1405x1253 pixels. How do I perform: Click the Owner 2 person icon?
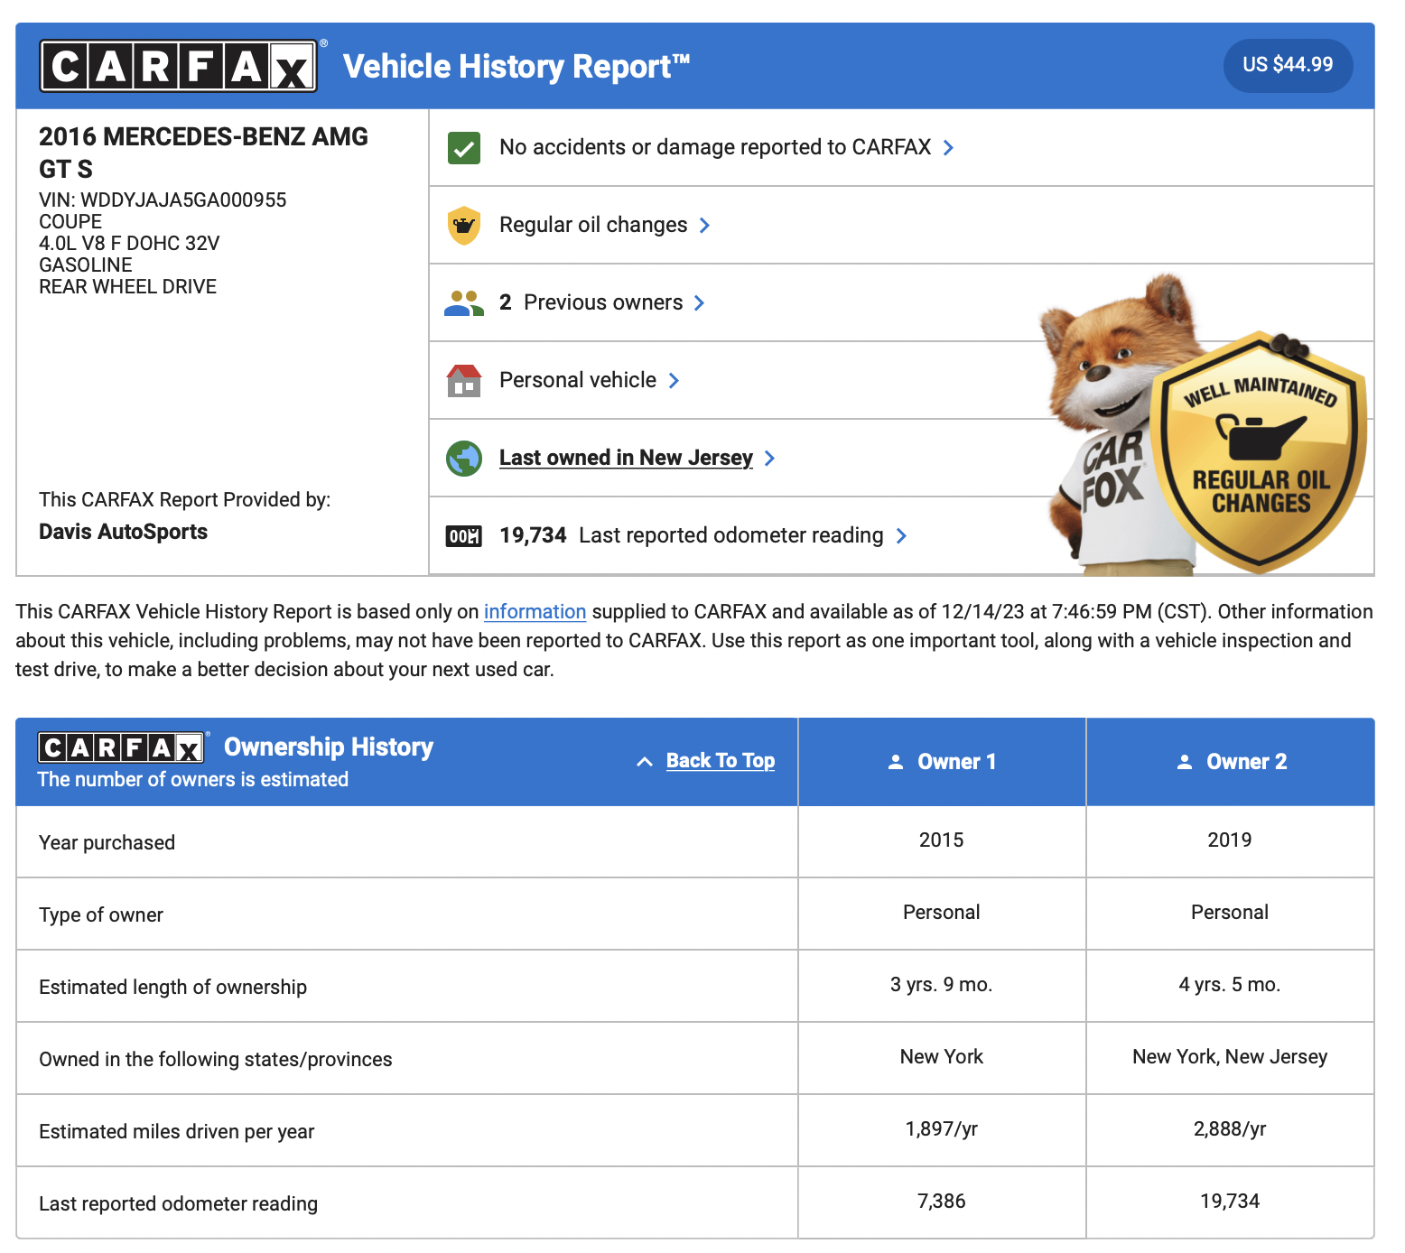point(1185,762)
